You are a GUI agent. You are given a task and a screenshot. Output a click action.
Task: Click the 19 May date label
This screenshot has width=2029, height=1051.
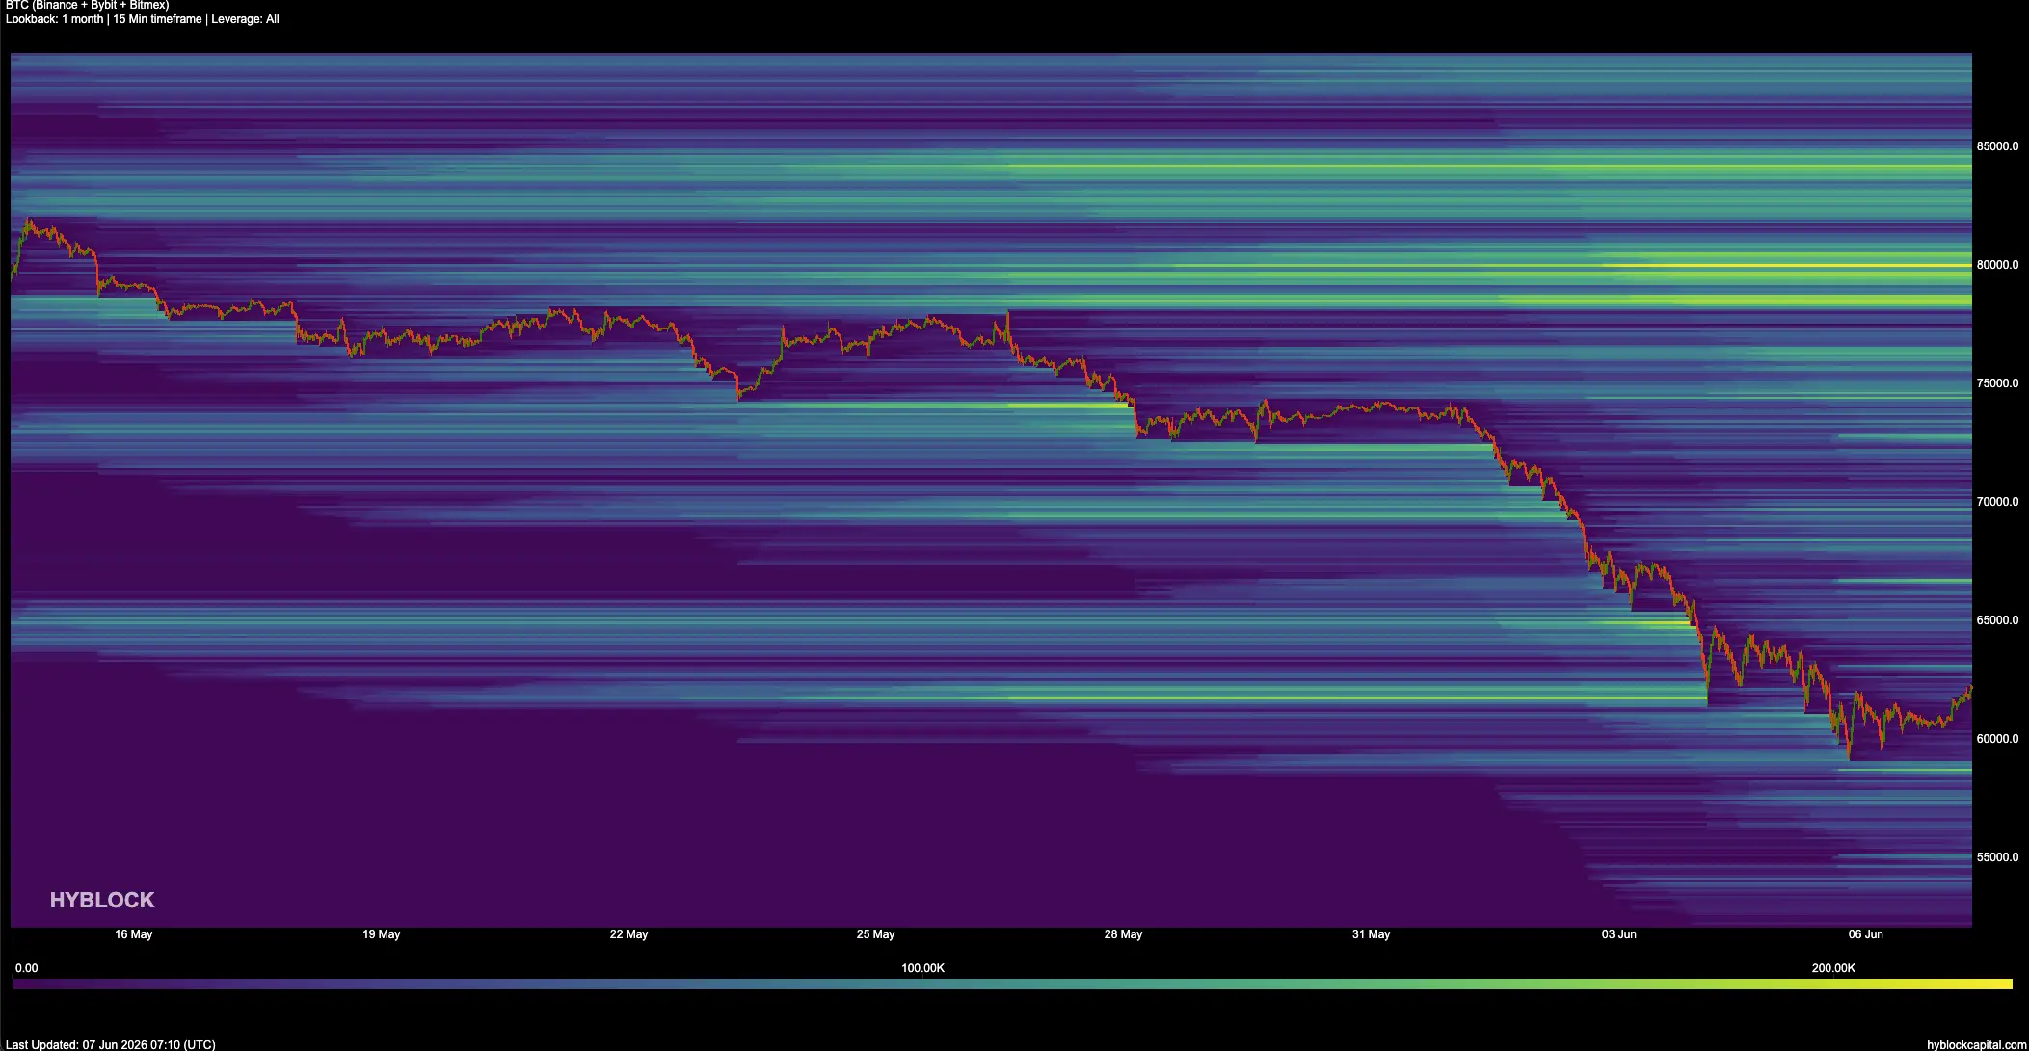click(x=382, y=934)
